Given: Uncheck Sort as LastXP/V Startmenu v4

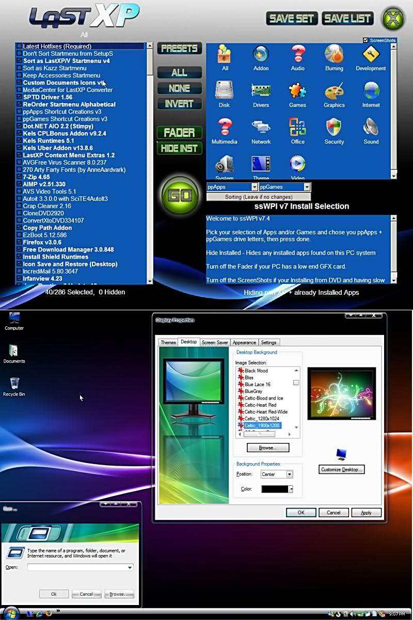Looking at the screenshot, I should pyautogui.click(x=20, y=60).
